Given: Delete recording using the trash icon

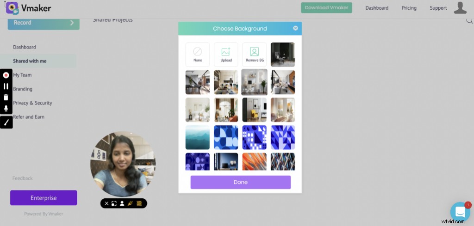Looking at the screenshot, I should click(6, 97).
